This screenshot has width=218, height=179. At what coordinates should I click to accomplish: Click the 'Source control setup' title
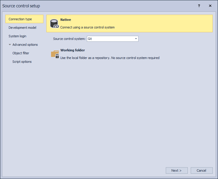pos(21,6)
